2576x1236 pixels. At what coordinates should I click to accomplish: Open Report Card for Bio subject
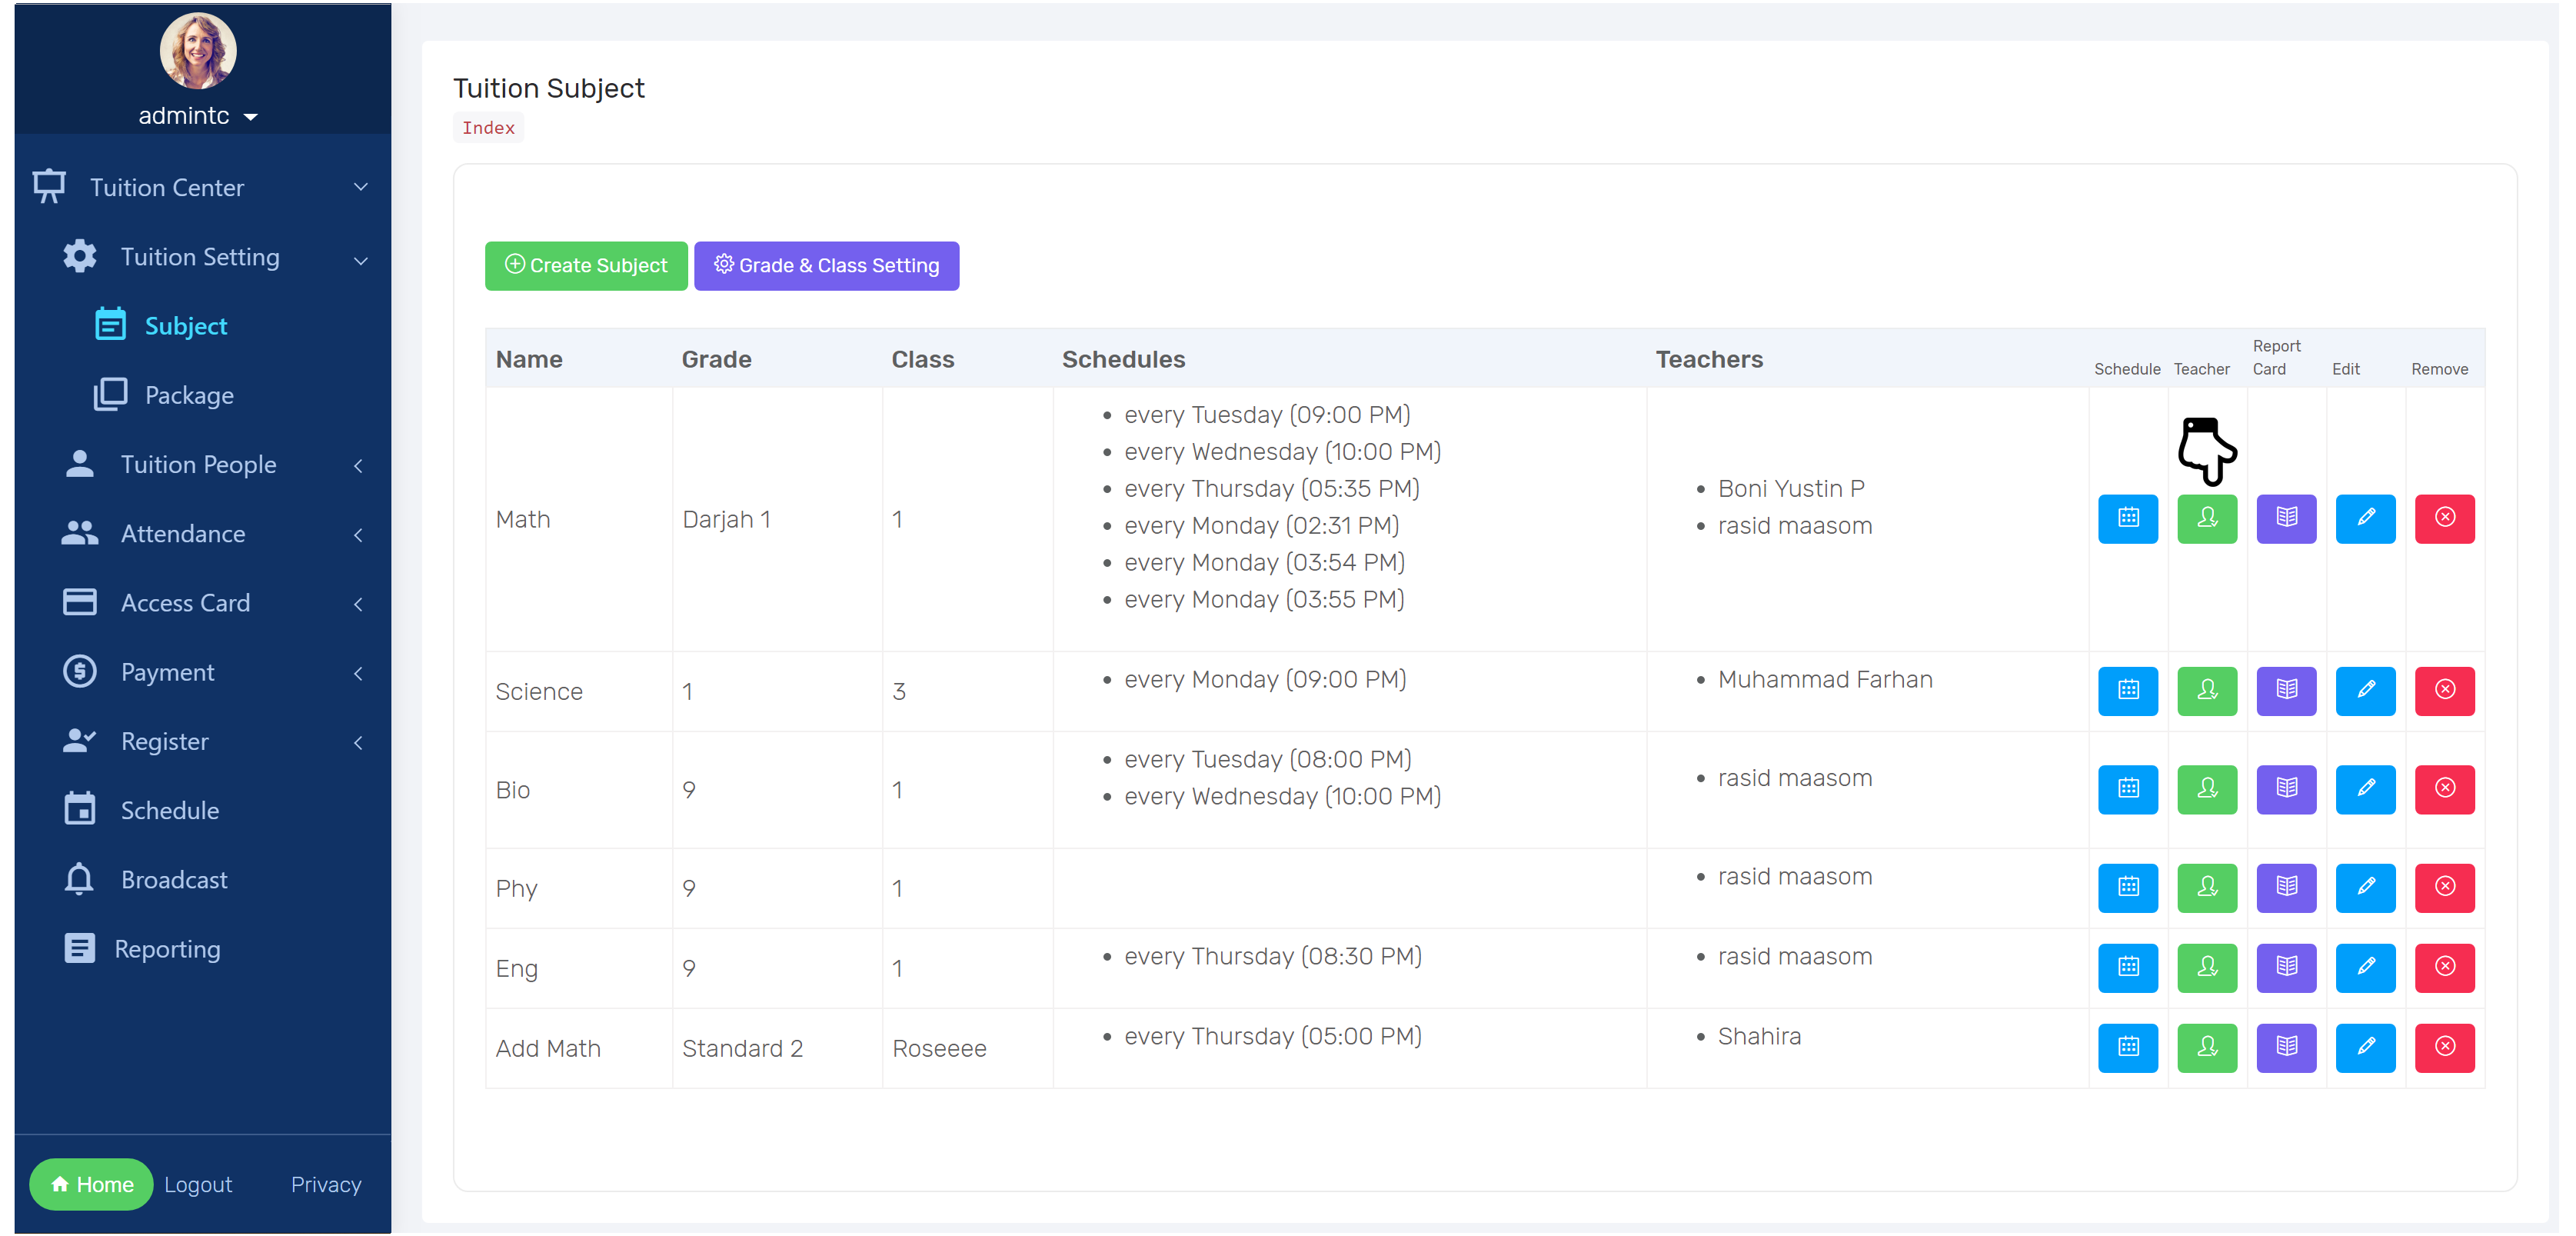(2285, 789)
